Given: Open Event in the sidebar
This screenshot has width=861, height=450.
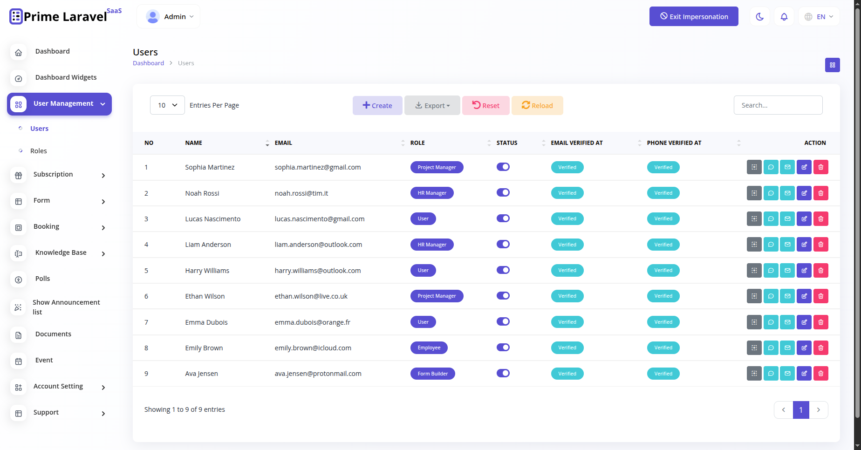Looking at the screenshot, I should (x=60, y=361).
